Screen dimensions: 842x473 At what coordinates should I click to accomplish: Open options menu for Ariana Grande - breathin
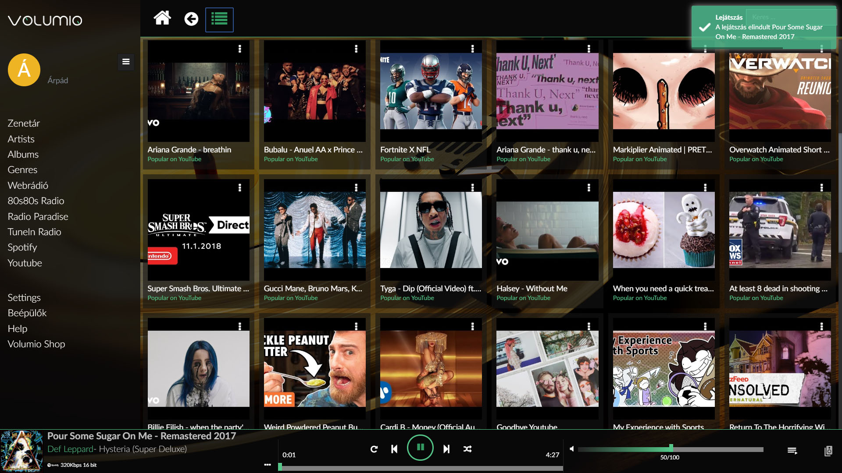click(240, 49)
